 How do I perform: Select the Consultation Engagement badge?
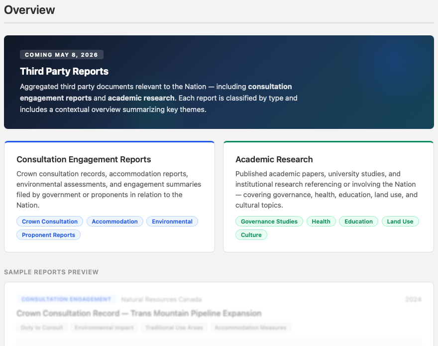66,299
